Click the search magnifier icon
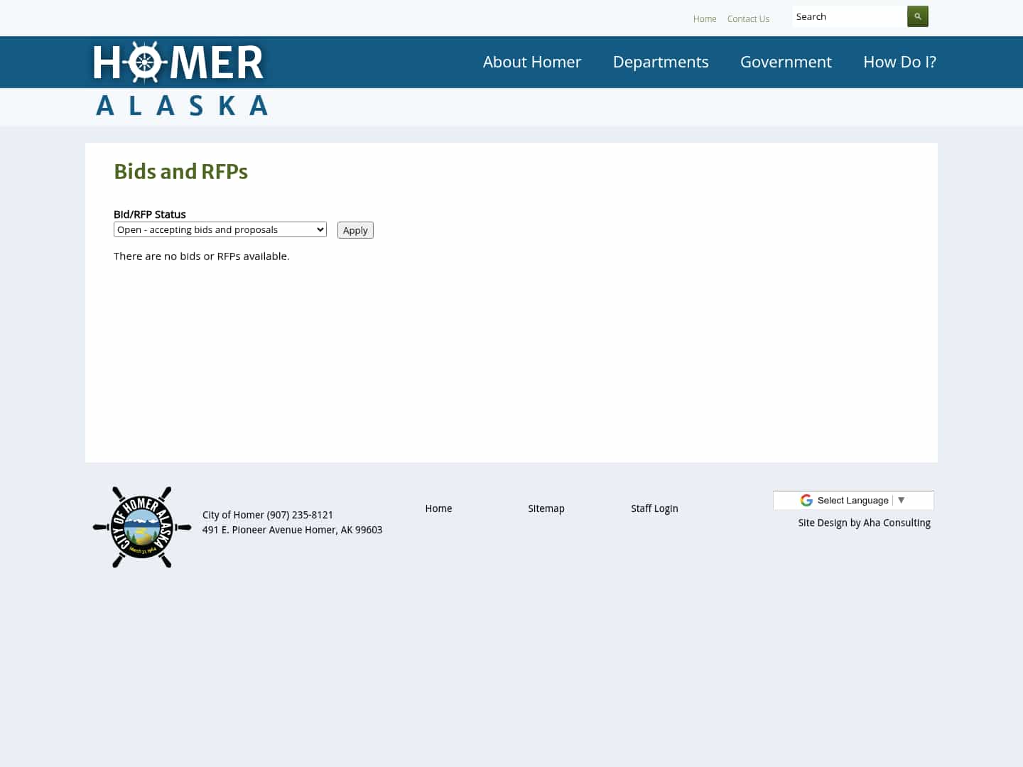1023x767 pixels. [917, 16]
